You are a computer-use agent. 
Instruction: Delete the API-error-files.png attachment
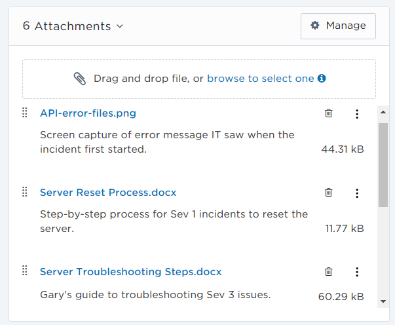click(328, 113)
